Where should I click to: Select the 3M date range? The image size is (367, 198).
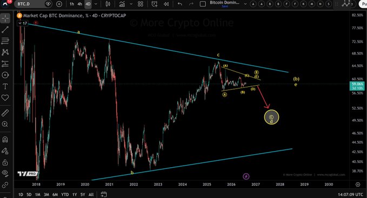tap(46, 195)
